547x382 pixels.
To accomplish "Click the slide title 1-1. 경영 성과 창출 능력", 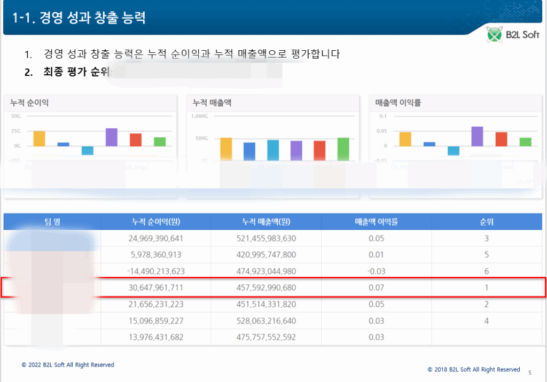I will (x=79, y=18).
